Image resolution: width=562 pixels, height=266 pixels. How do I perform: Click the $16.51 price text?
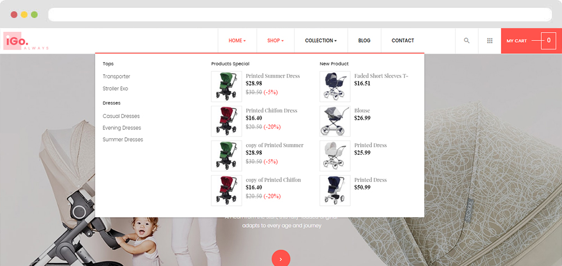click(362, 84)
